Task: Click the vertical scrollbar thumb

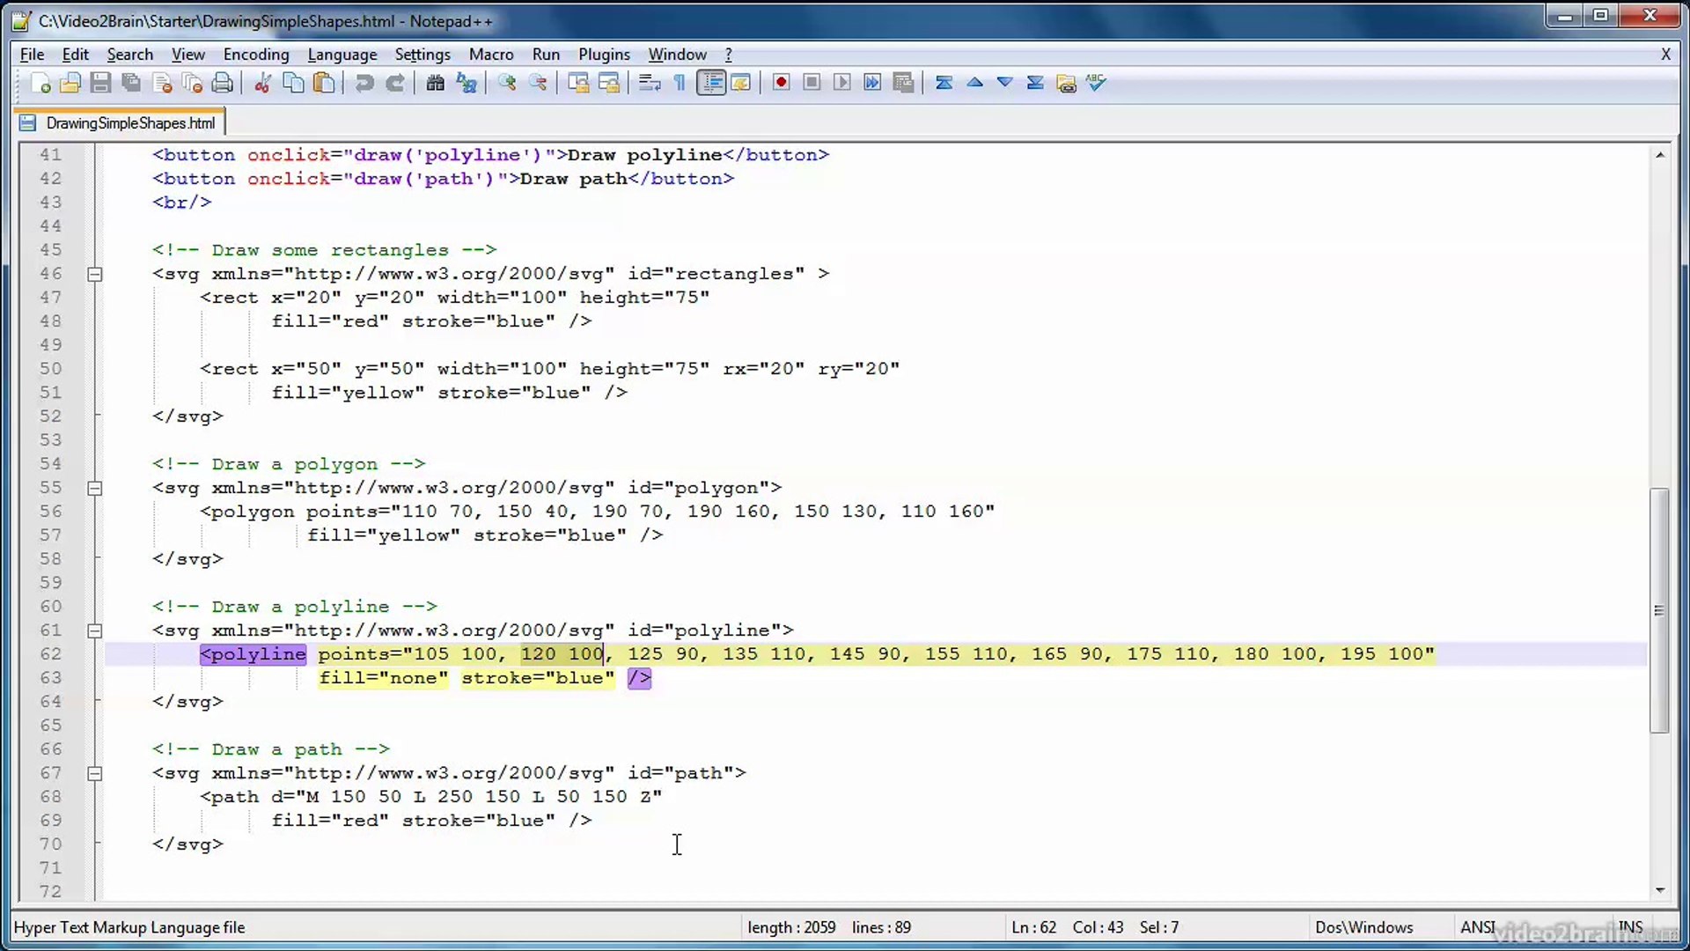Action: (1659, 610)
